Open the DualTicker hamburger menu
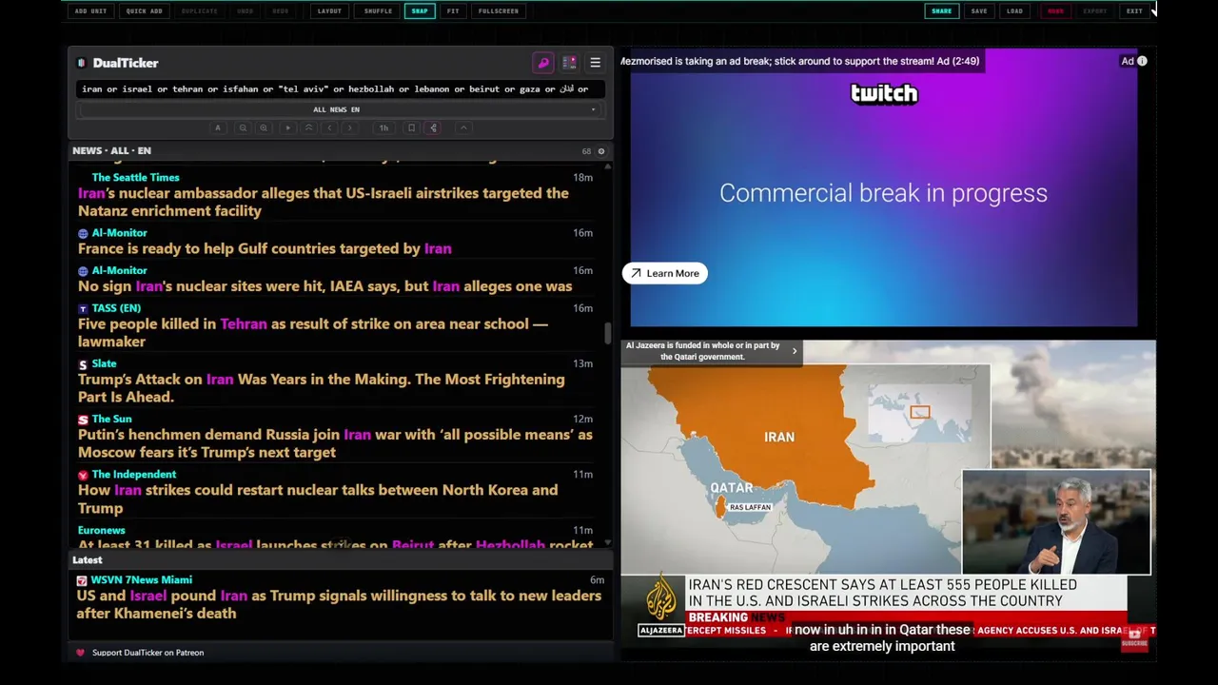This screenshot has height=685, width=1218. click(595, 63)
